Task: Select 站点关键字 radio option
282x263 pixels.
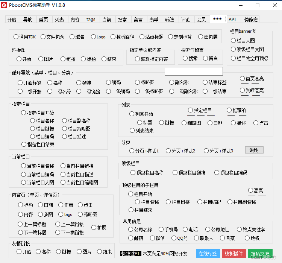Action: pyautogui.click(x=251, y=230)
